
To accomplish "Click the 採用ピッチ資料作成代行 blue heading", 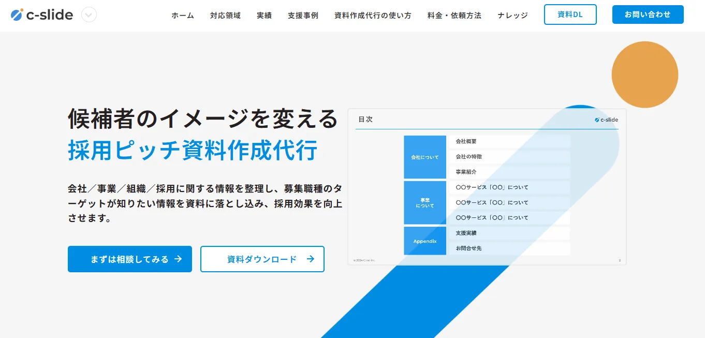I will pyautogui.click(x=193, y=151).
